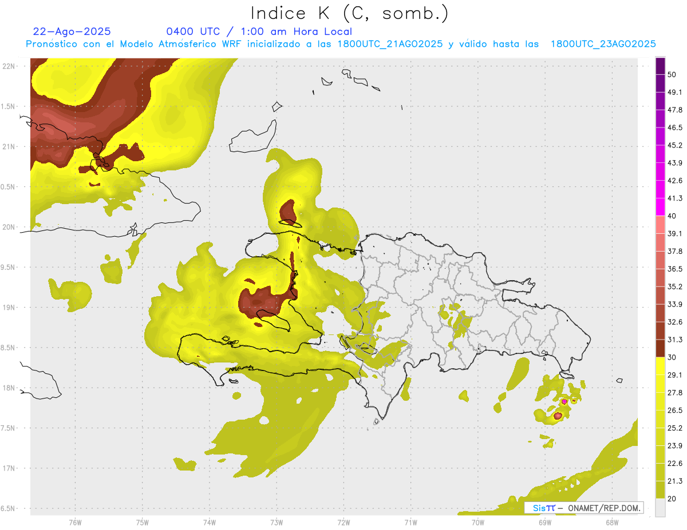Screen dimensions: 687x530
Task: Click the '70W' longitude label
Action: pyautogui.click(x=477, y=523)
